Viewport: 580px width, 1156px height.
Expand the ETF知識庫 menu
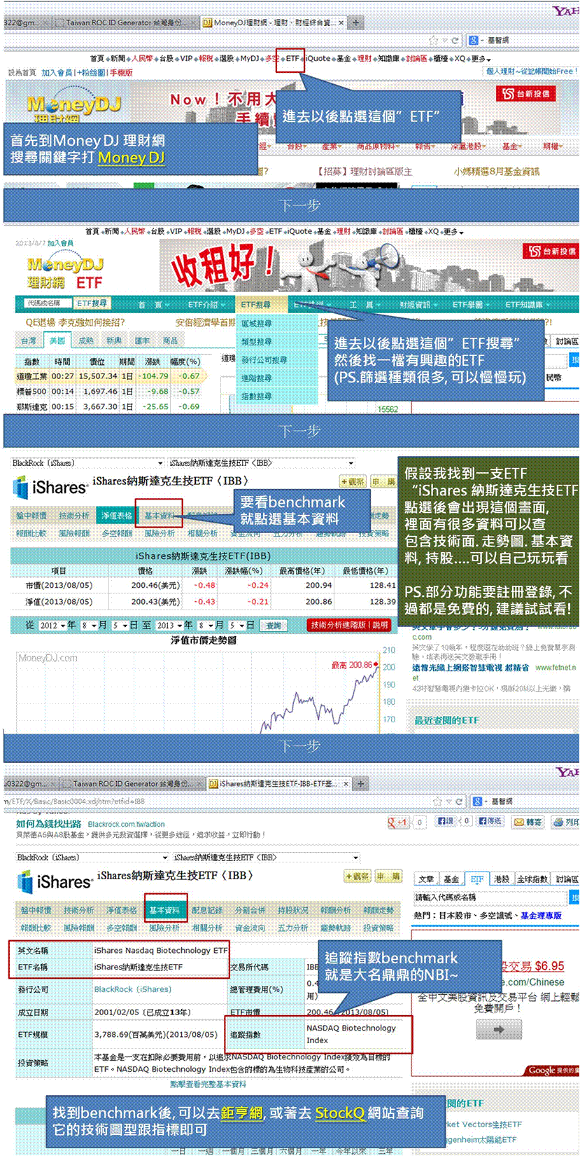tap(527, 305)
